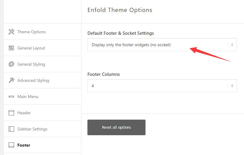Go to the General Styling section

(x=31, y=64)
